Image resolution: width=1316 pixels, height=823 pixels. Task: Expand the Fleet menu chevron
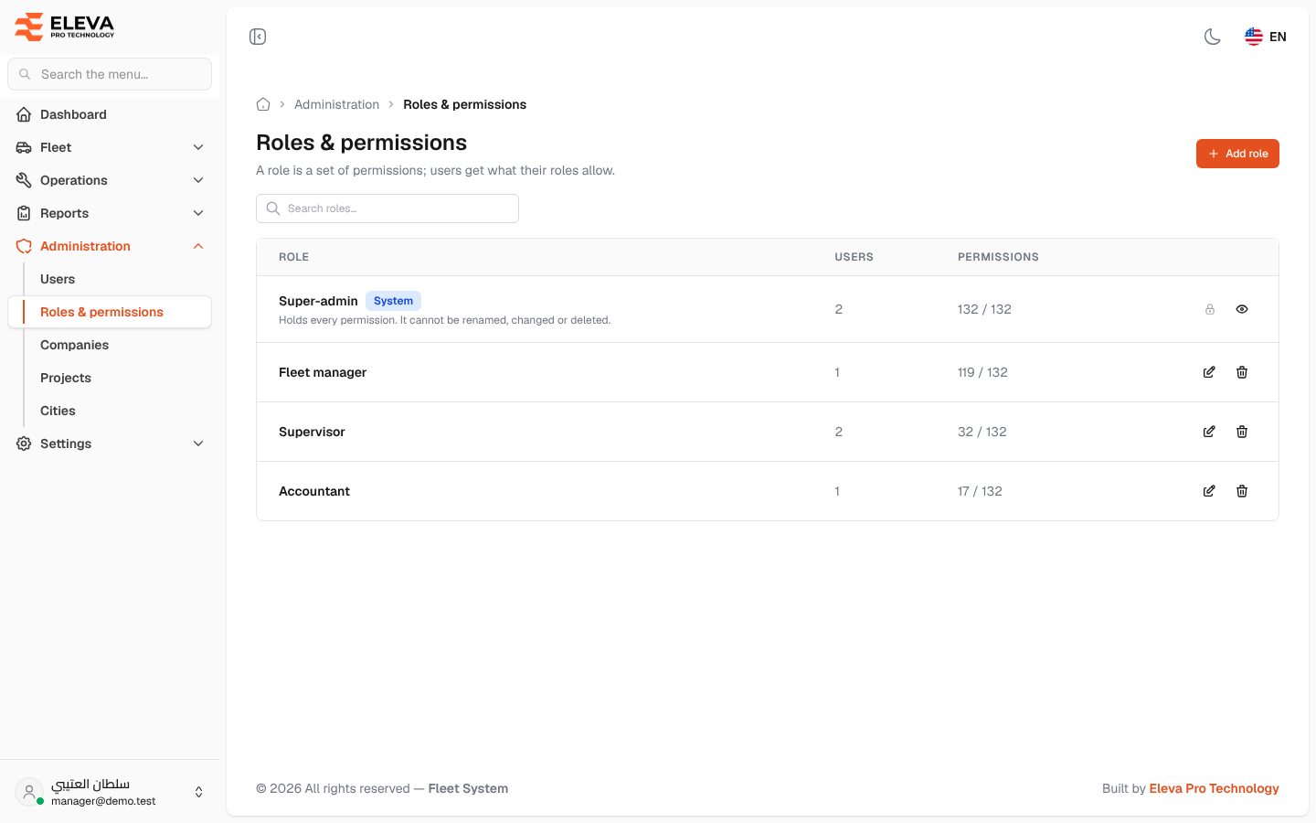point(198,147)
